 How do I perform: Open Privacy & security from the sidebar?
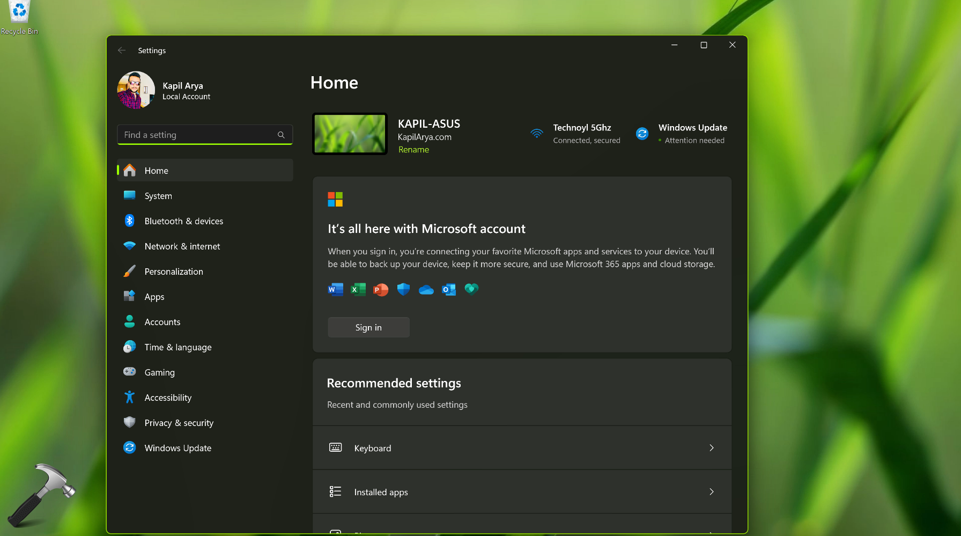coord(179,422)
